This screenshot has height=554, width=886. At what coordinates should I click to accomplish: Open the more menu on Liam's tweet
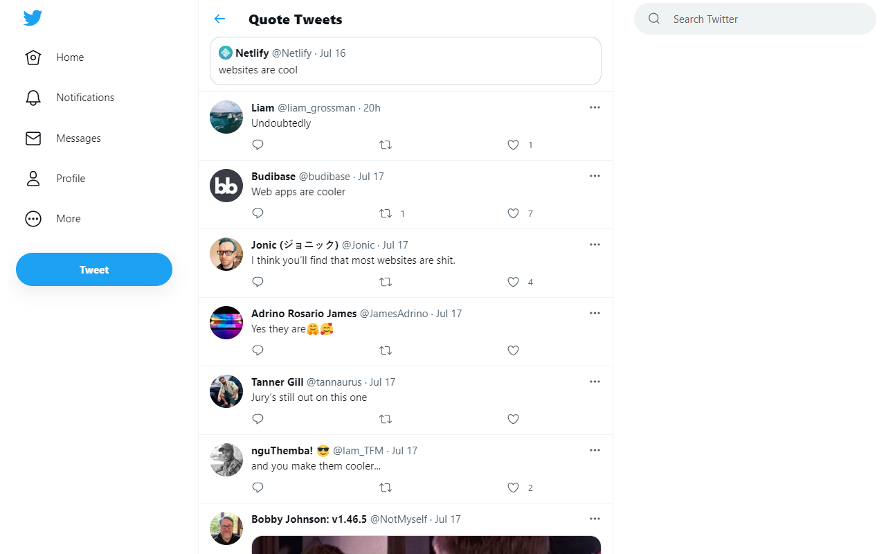595,107
